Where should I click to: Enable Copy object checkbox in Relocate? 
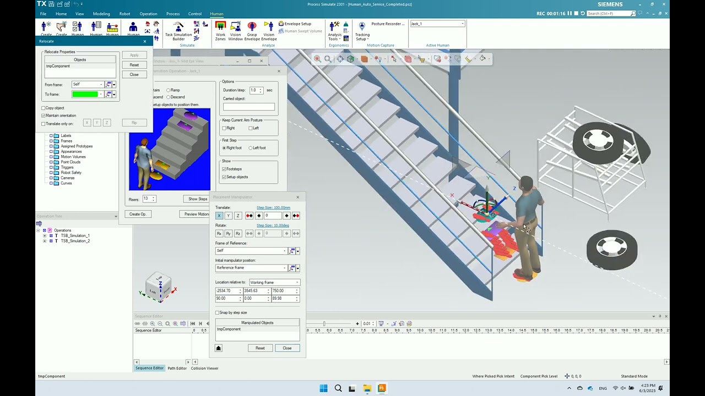click(x=44, y=108)
